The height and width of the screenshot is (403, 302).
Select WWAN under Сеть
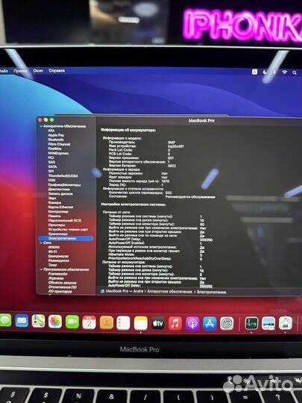[x=54, y=247]
